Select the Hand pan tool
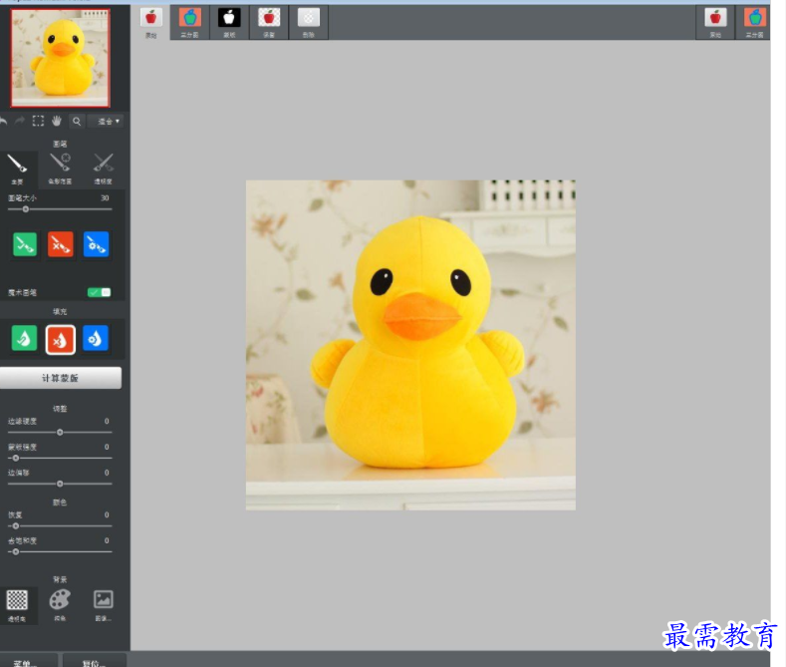The image size is (786, 667). (57, 121)
